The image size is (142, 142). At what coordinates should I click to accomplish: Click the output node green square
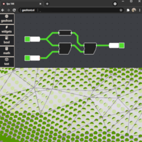[x=122, y=45]
